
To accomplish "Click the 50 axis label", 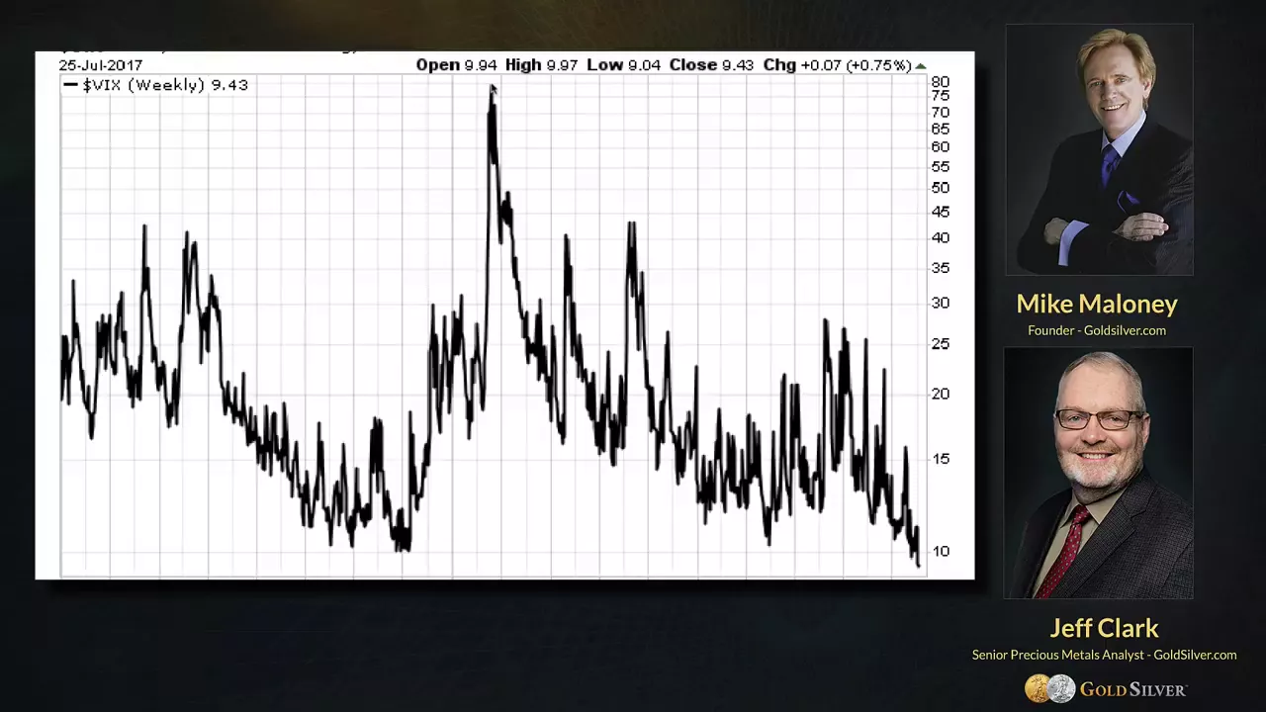I will coord(940,187).
